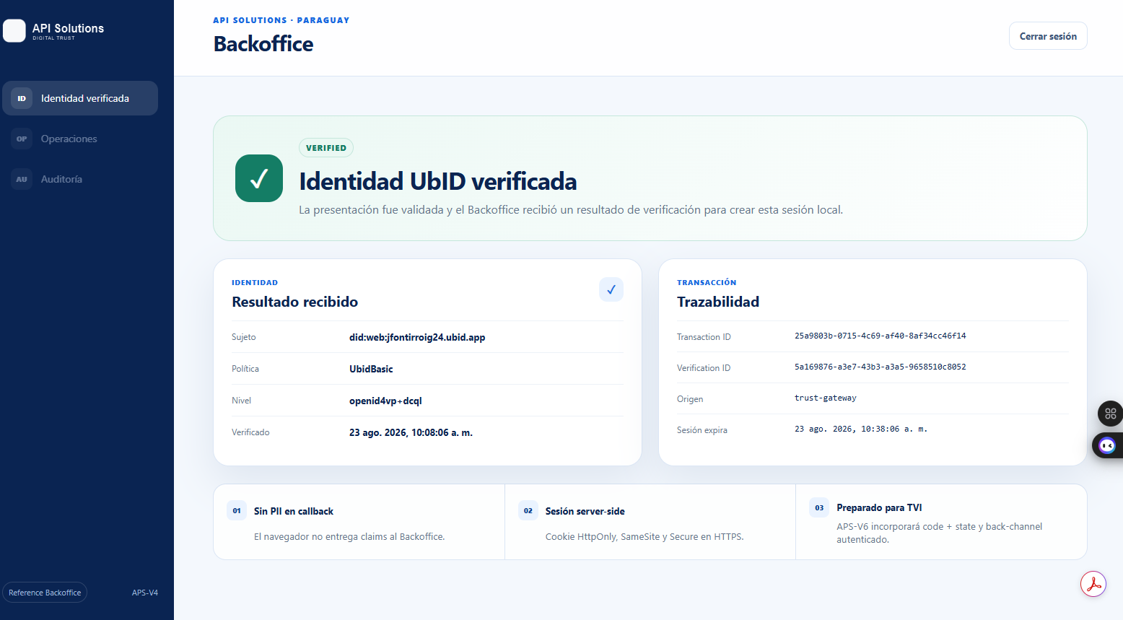Click the Sujeto field label
This screenshot has width=1123, height=620.
point(244,337)
